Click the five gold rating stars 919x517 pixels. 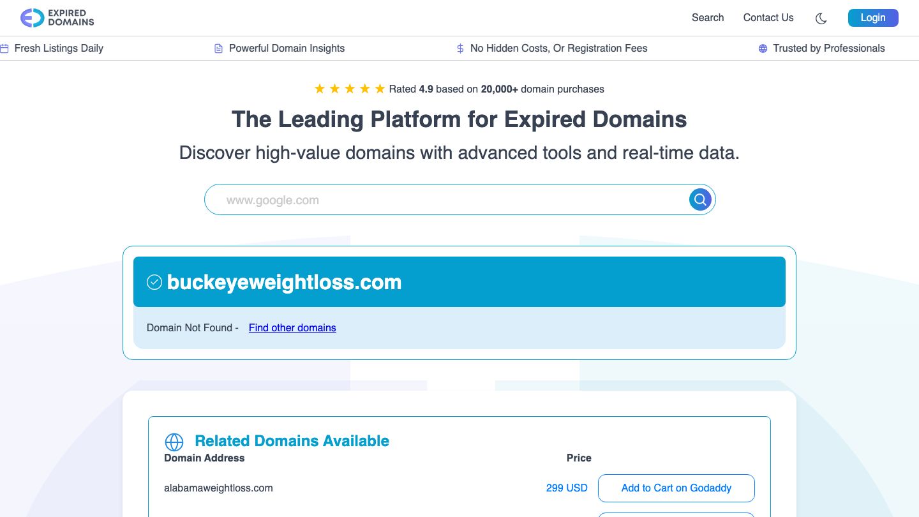[x=349, y=89]
